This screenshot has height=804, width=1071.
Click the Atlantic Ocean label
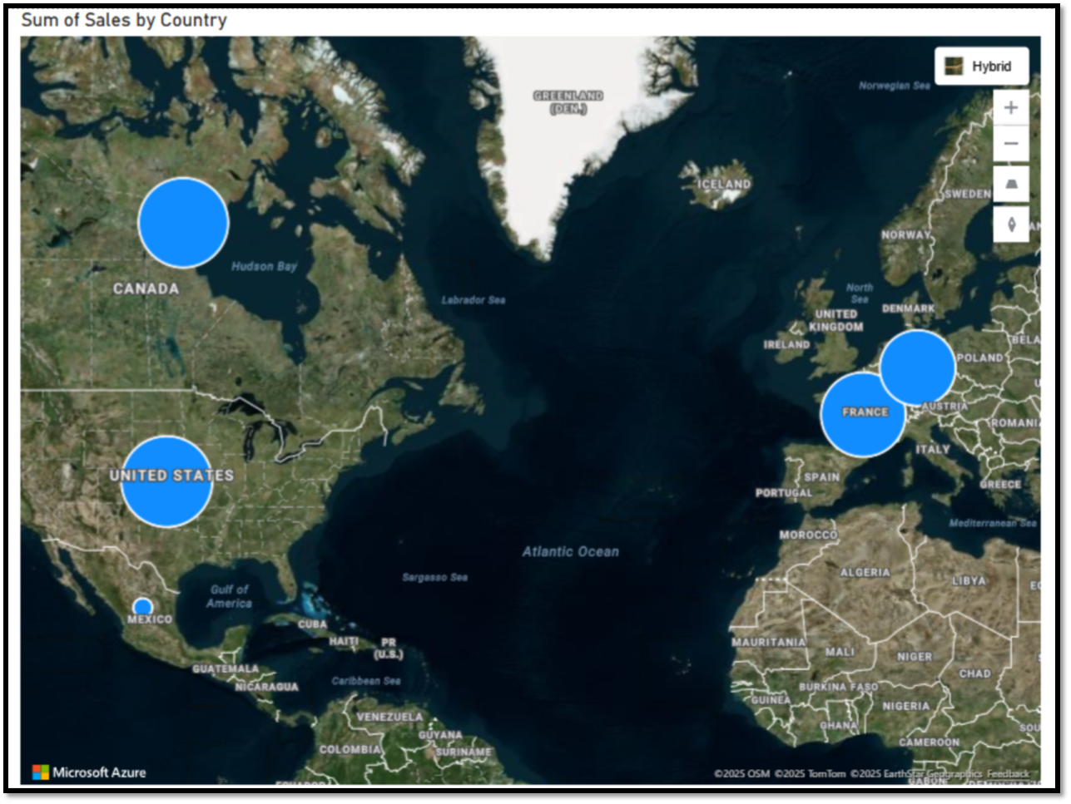571,551
